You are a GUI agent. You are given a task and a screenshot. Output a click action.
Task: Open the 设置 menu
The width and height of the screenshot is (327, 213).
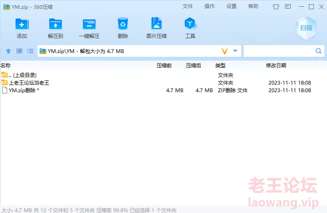[231, 6]
